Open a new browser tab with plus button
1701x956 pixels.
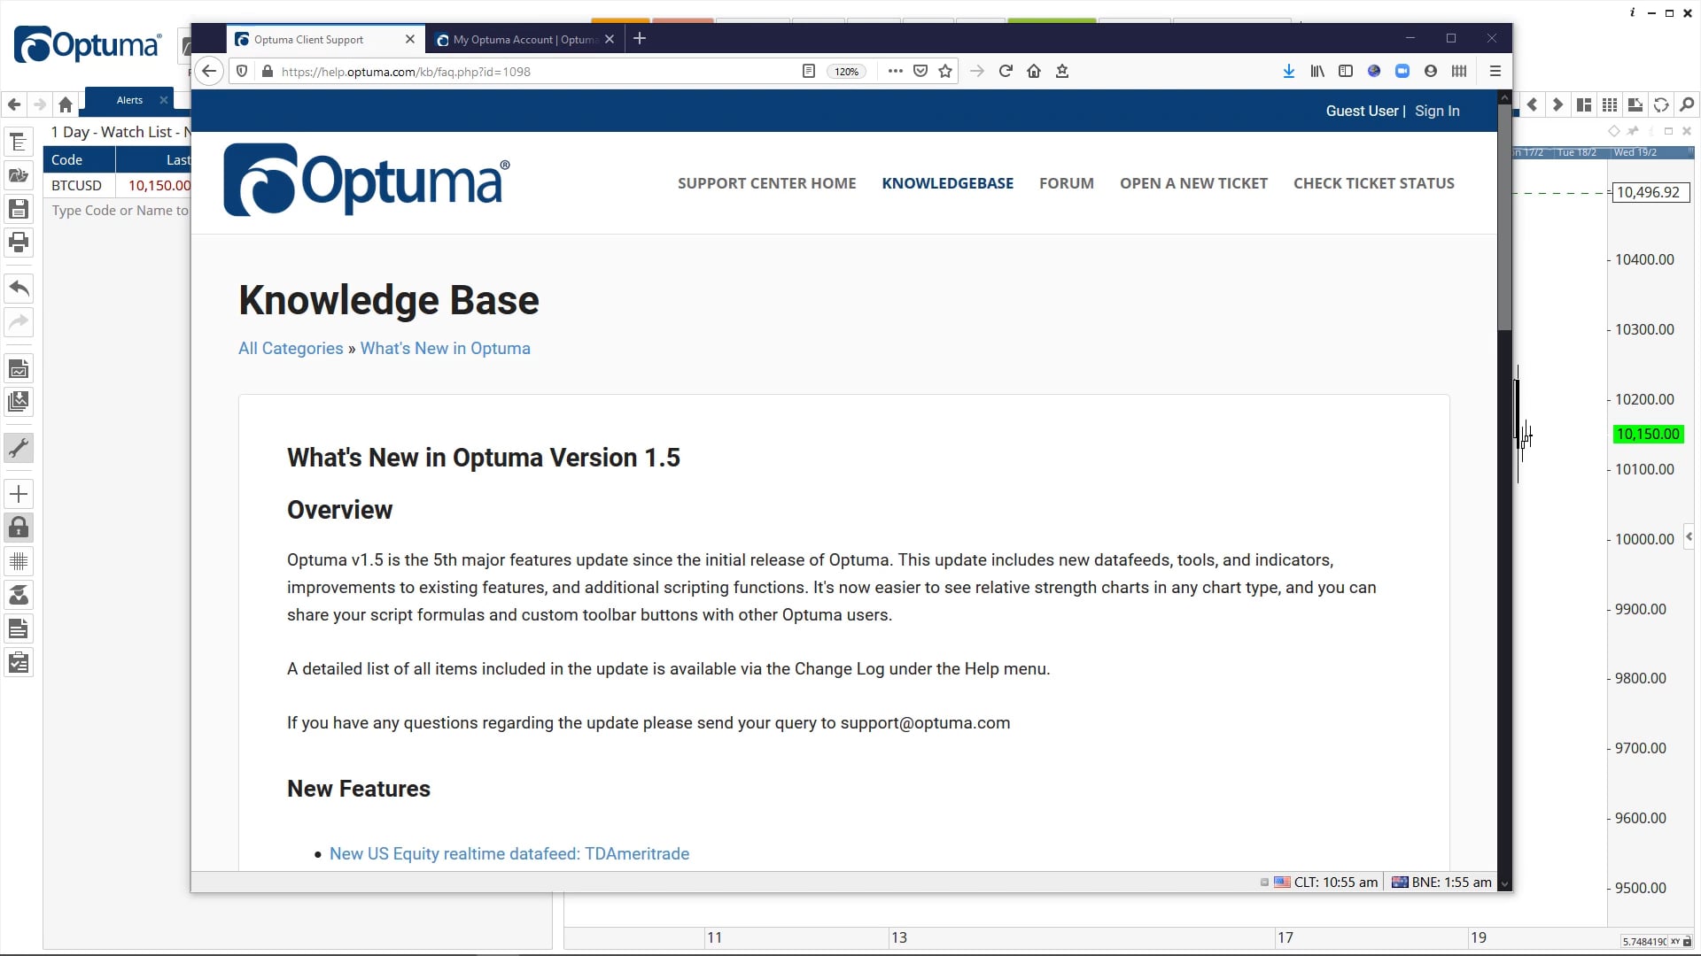[640, 38]
